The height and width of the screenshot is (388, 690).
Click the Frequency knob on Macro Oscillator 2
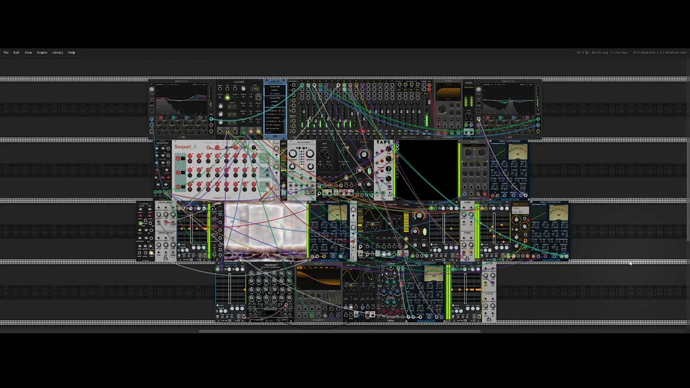tap(293, 154)
